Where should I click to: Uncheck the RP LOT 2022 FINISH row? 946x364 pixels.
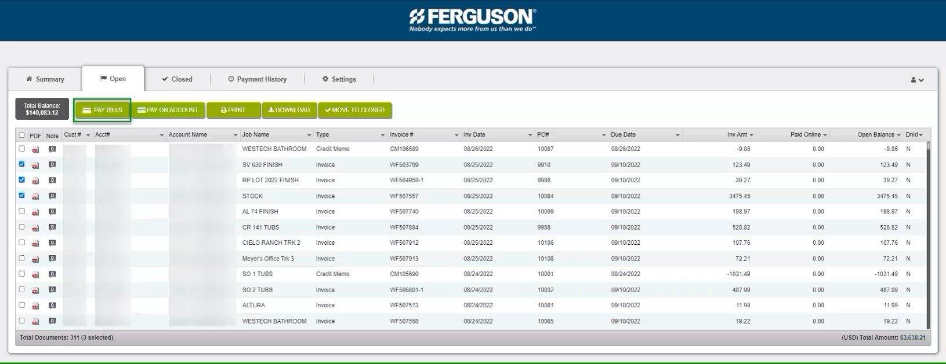pyautogui.click(x=21, y=180)
